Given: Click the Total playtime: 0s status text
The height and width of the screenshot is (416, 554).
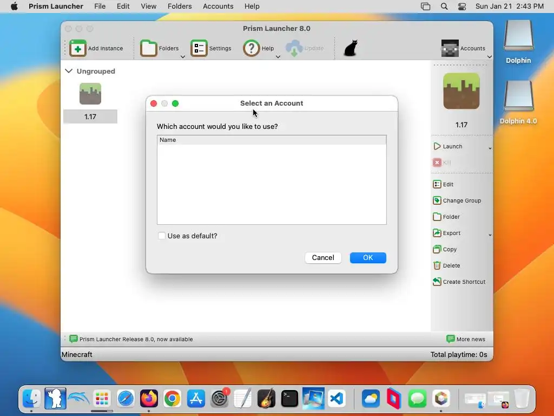Looking at the screenshot, I should click(x=459, y=354).
